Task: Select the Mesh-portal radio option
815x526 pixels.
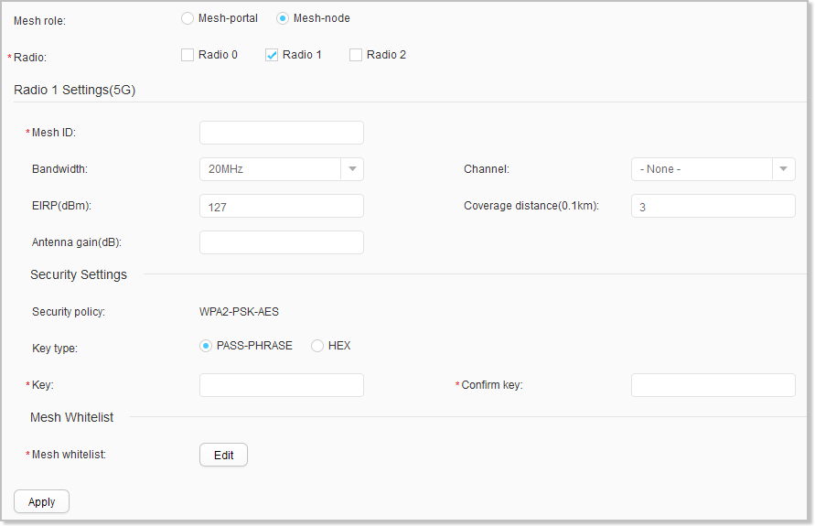Action: (x=188, y=18)
